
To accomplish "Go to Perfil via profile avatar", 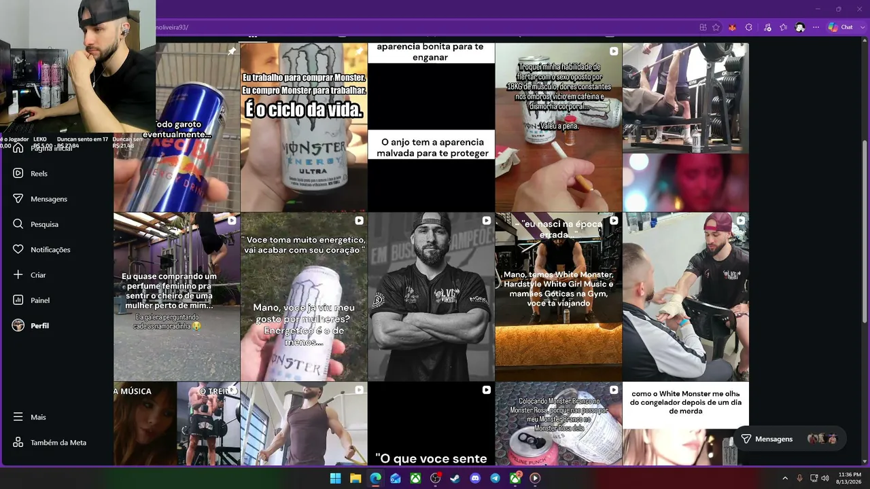I will click(18, 325).
